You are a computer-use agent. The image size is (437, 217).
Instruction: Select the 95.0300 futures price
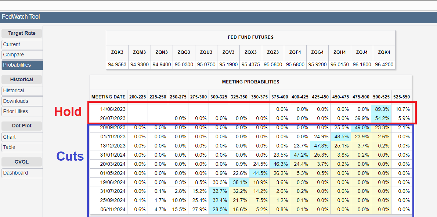pos(184,65)
